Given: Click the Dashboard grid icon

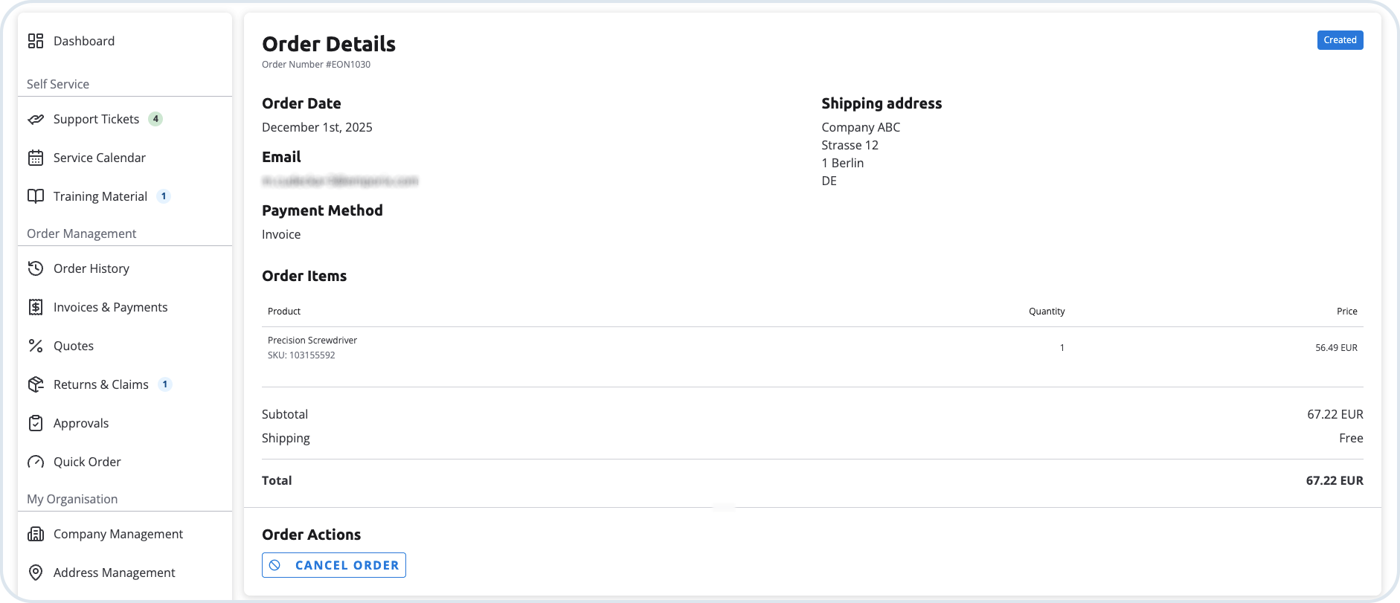Looking at the screenshot, I should [36, 41].
